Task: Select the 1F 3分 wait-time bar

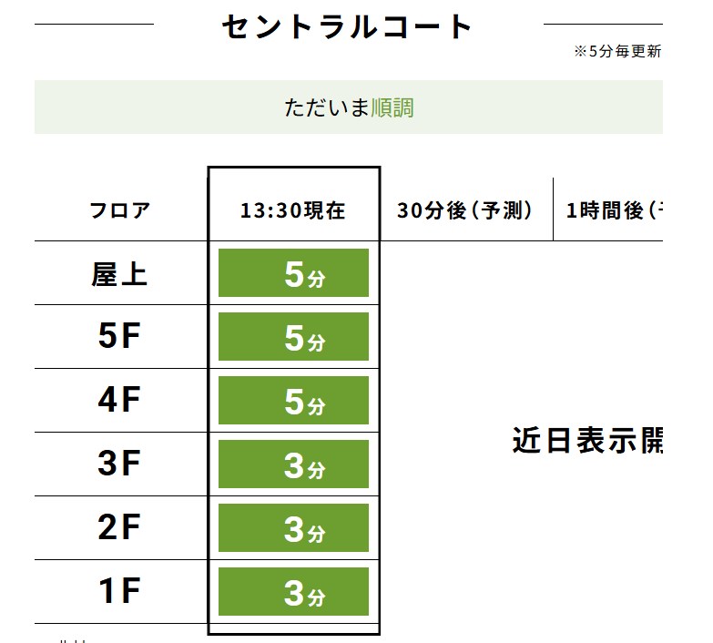Action: click(x=293, y=592)
